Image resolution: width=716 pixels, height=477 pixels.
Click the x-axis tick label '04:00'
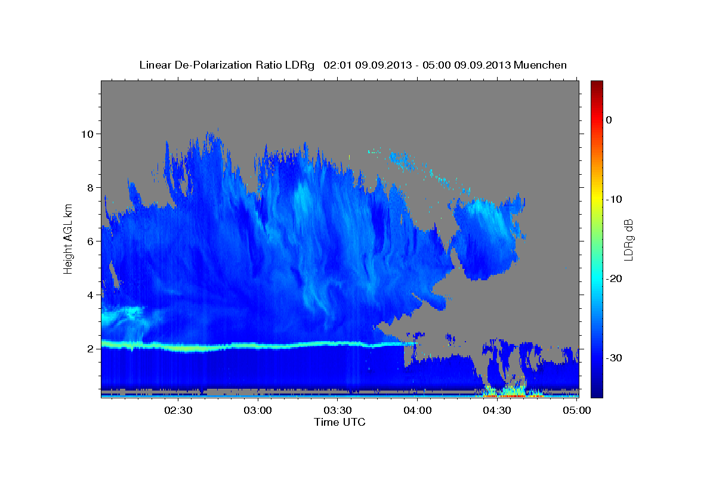[418, 410]
